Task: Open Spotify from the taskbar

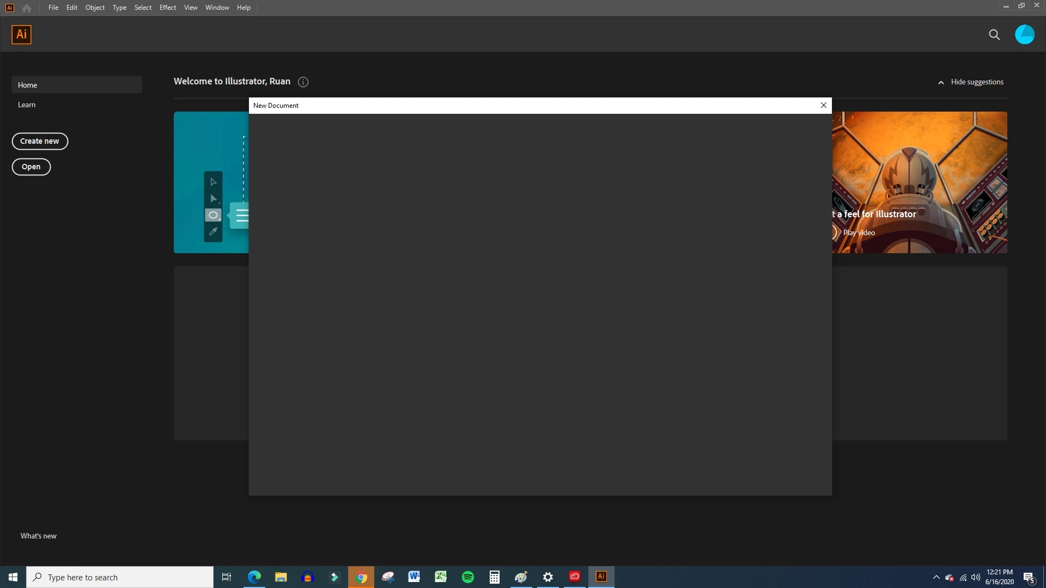Action: (467, 577)
